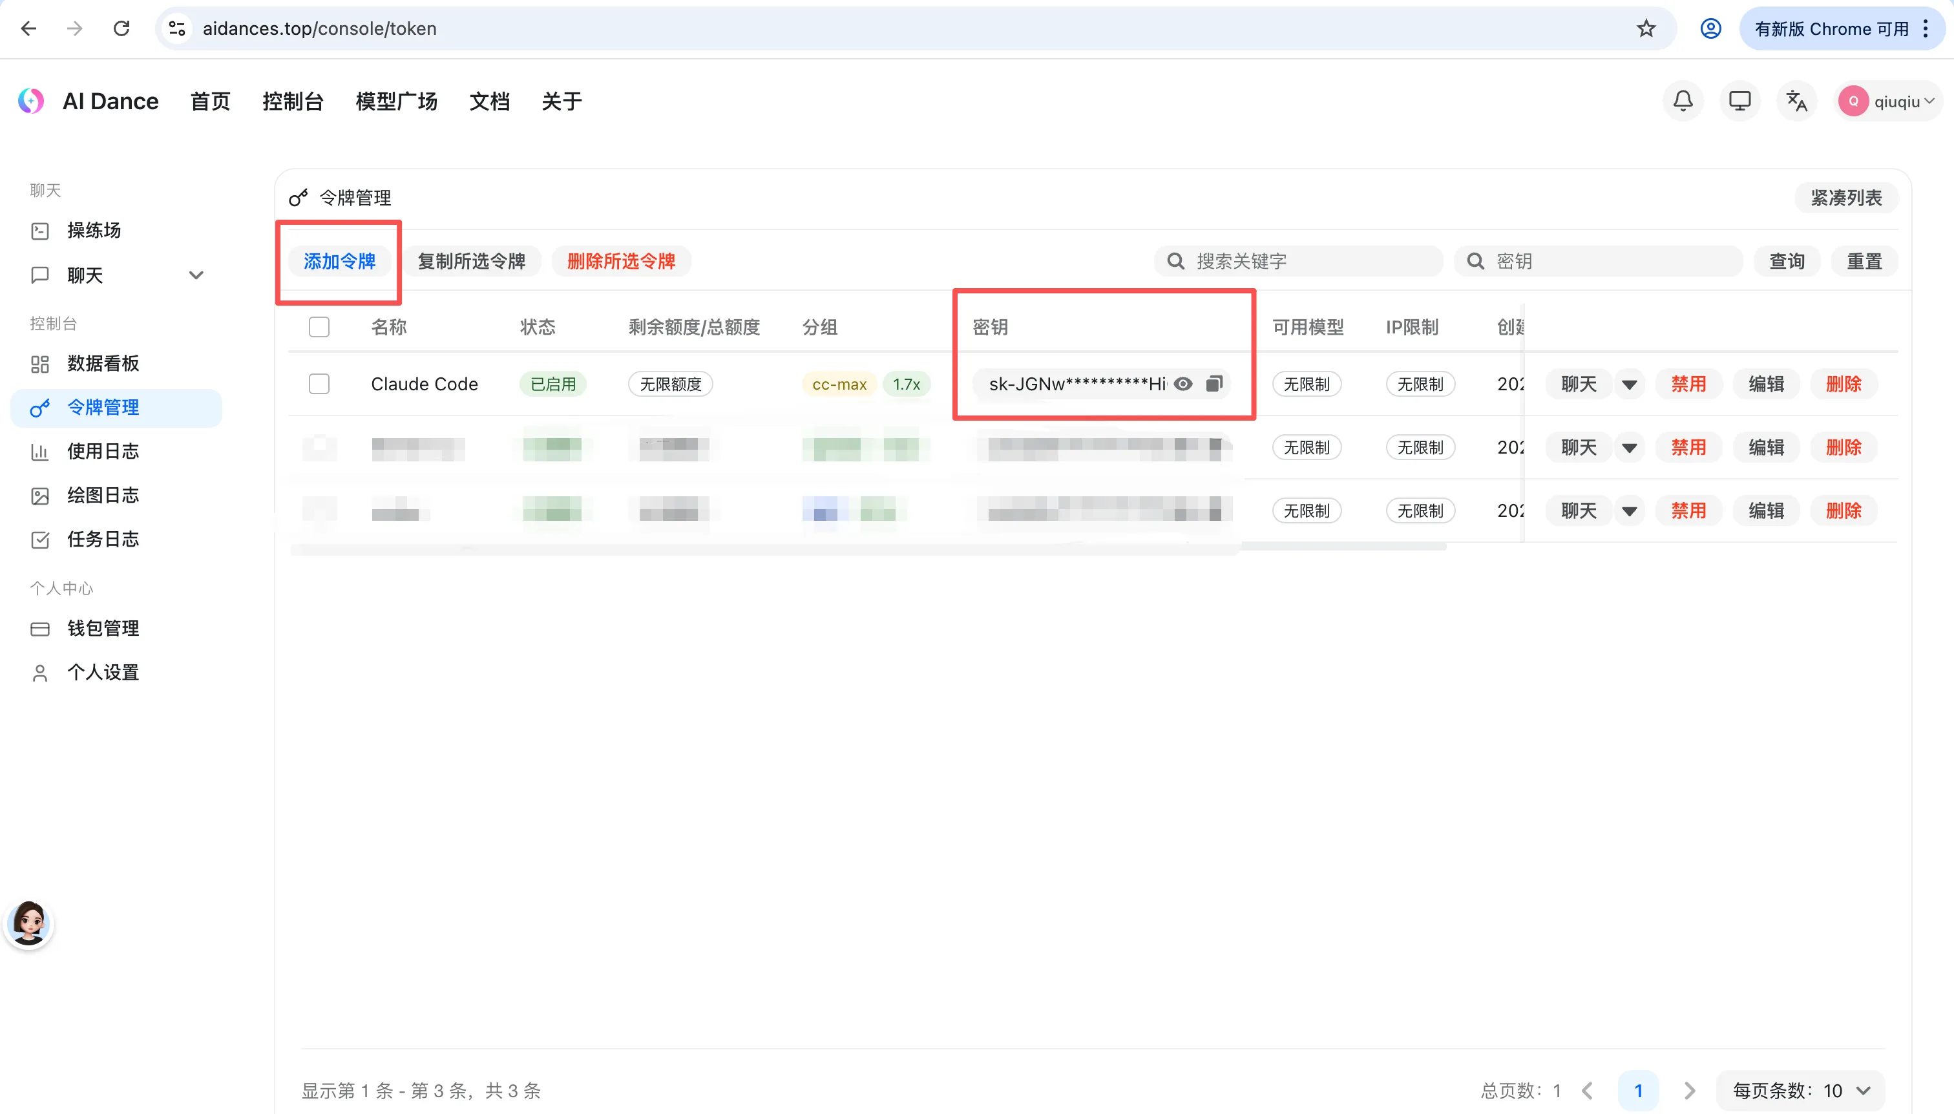Open Chrome three-dot menu

coord(1926,28)
